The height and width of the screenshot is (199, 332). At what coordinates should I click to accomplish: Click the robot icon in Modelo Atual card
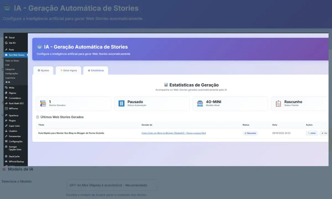click(x=200, y=103)
